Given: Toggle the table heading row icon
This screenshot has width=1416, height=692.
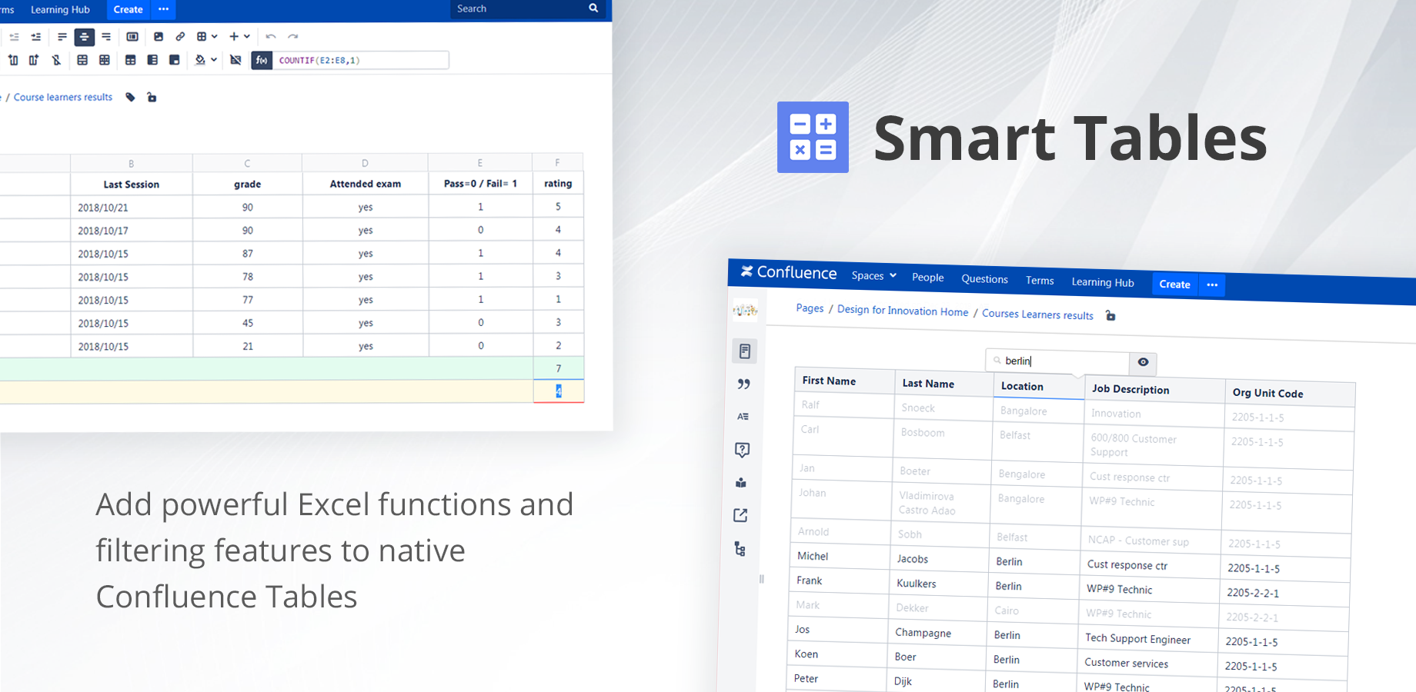Looking at the screenshot, I should pyautogui.click(x=131, y=60).
